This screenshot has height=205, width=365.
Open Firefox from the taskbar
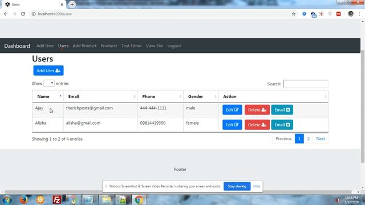pos(23,200)
